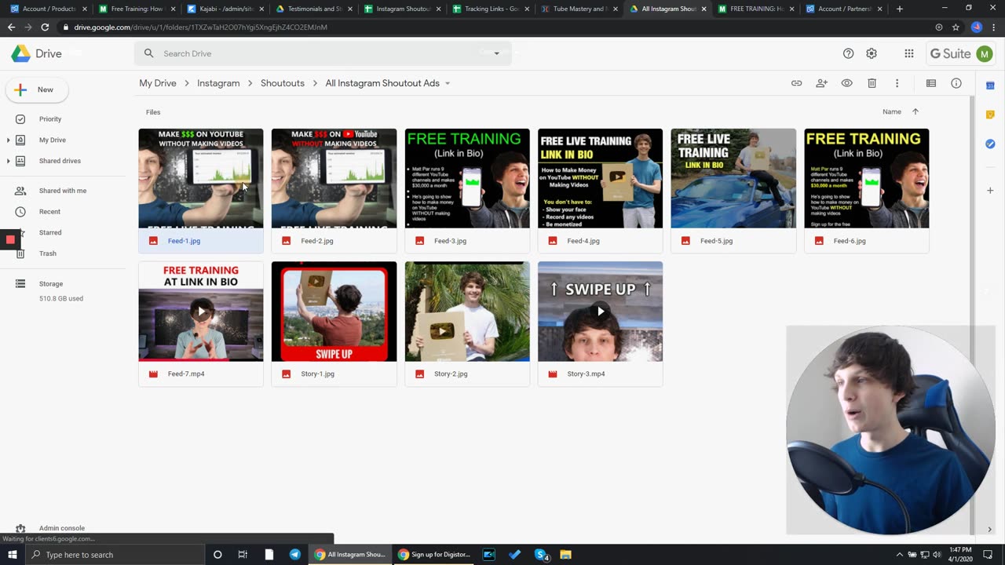
Task: Open a new browser tab
Action: 899,9
